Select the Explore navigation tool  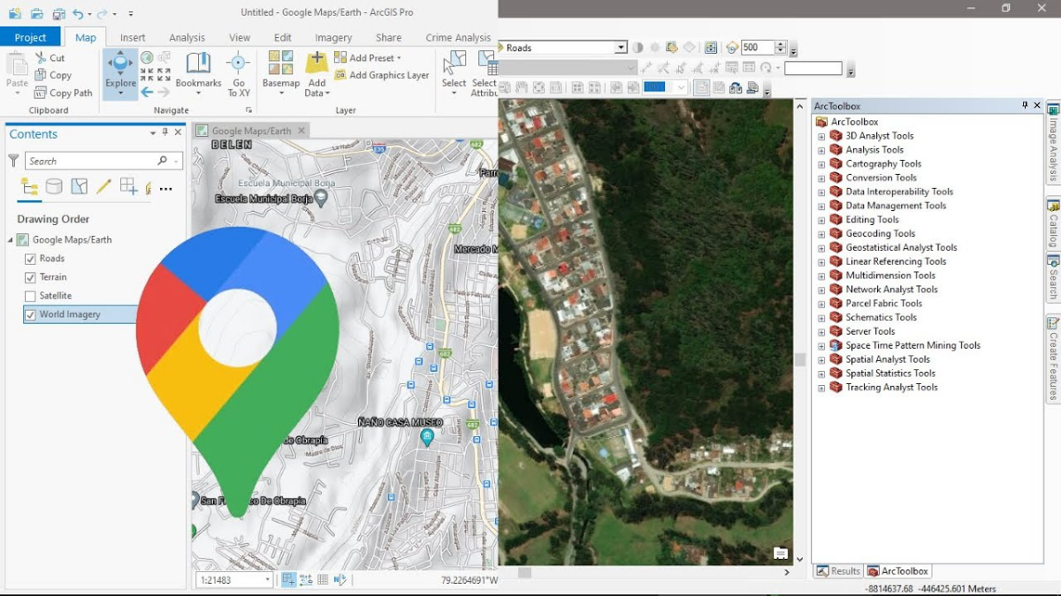click(120, 74)
